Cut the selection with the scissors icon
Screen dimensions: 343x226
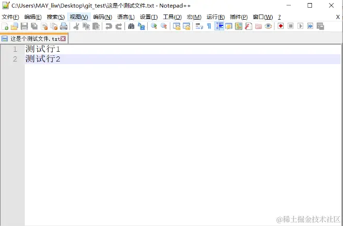(x=76, y=26)
